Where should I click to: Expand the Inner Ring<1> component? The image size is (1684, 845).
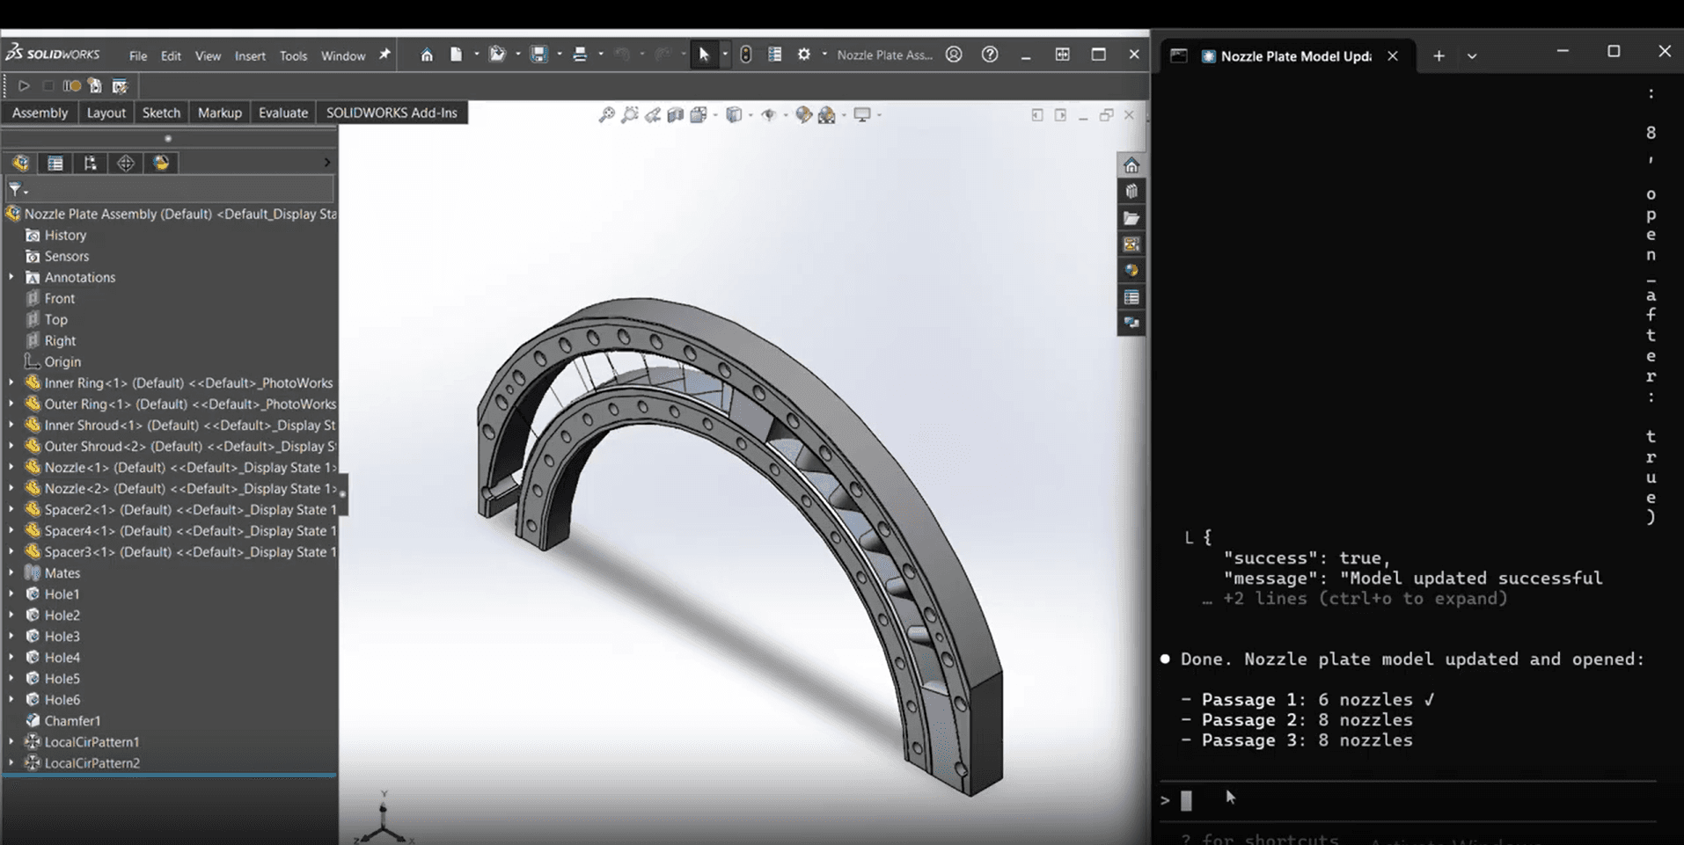pyautogui.click(x=11, y=382)
